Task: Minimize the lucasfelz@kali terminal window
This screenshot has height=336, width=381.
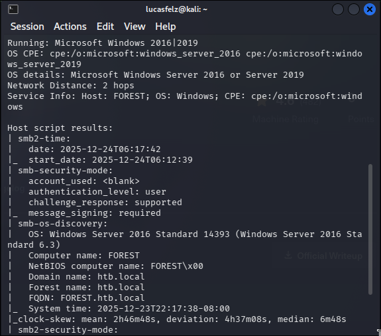Action: 338,9
